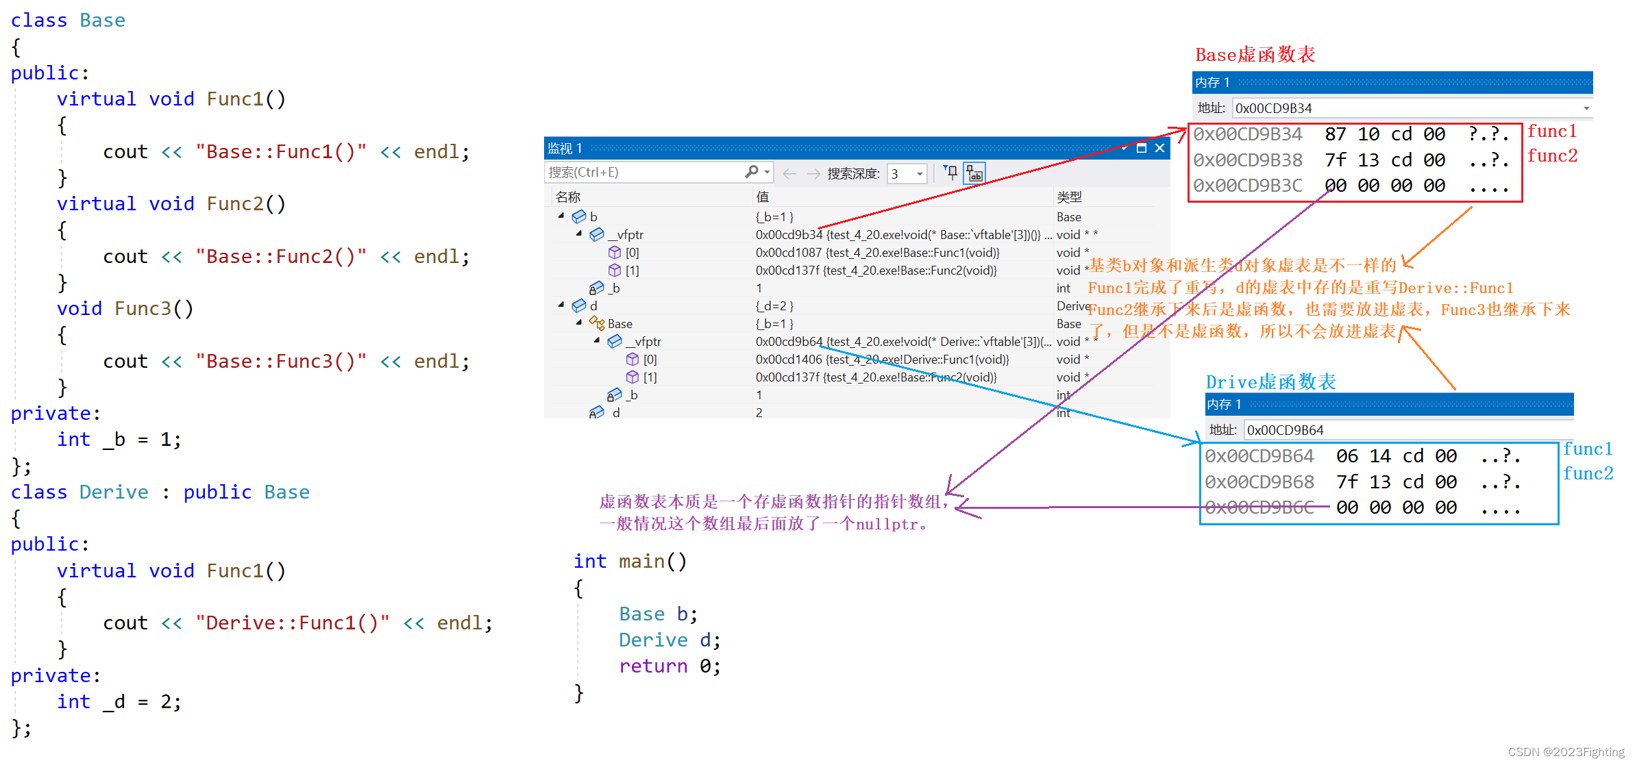Click the purple cube icon for 0x00cd1406 row
This screenshot has width=1635, height=765.
tap(632, 359)
